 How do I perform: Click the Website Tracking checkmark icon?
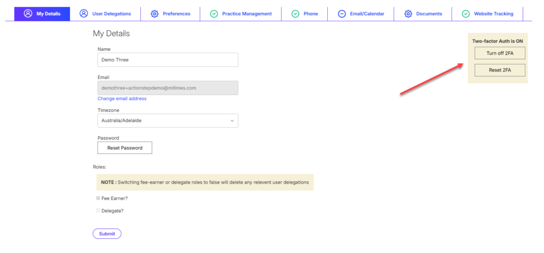465,14
